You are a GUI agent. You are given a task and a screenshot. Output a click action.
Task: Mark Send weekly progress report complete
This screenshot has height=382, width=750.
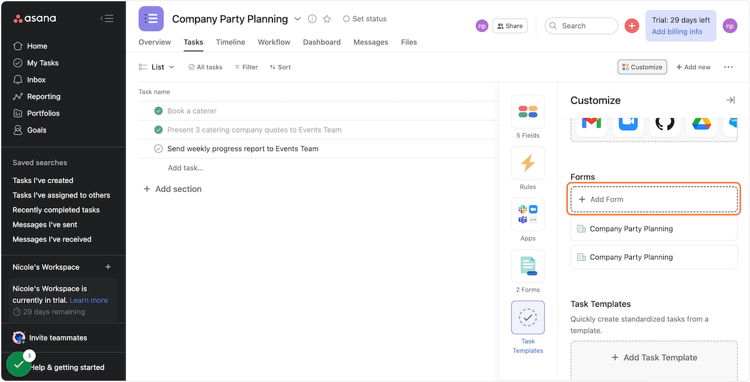(158, 149)
